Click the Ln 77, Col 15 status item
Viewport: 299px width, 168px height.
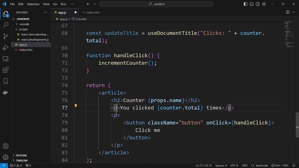tap(204, 166)
